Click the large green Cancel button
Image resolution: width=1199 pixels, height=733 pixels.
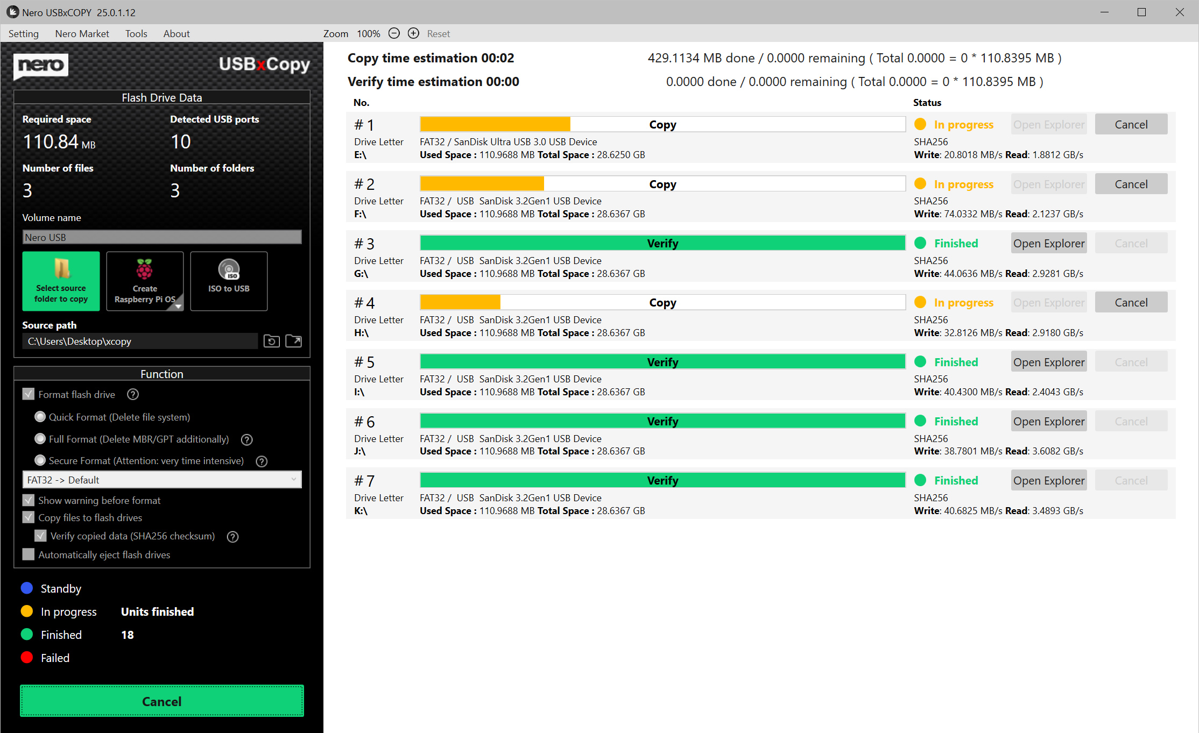click(162, 701)
